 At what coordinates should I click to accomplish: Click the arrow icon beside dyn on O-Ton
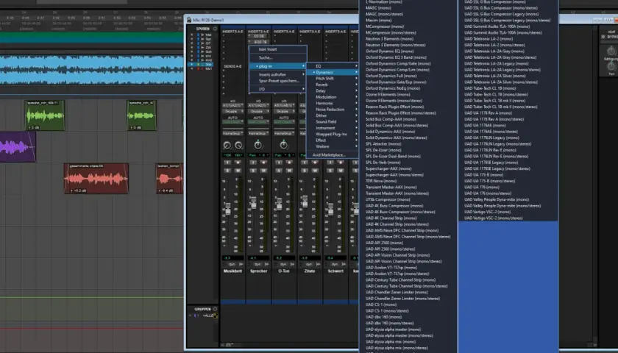point(293,264)
